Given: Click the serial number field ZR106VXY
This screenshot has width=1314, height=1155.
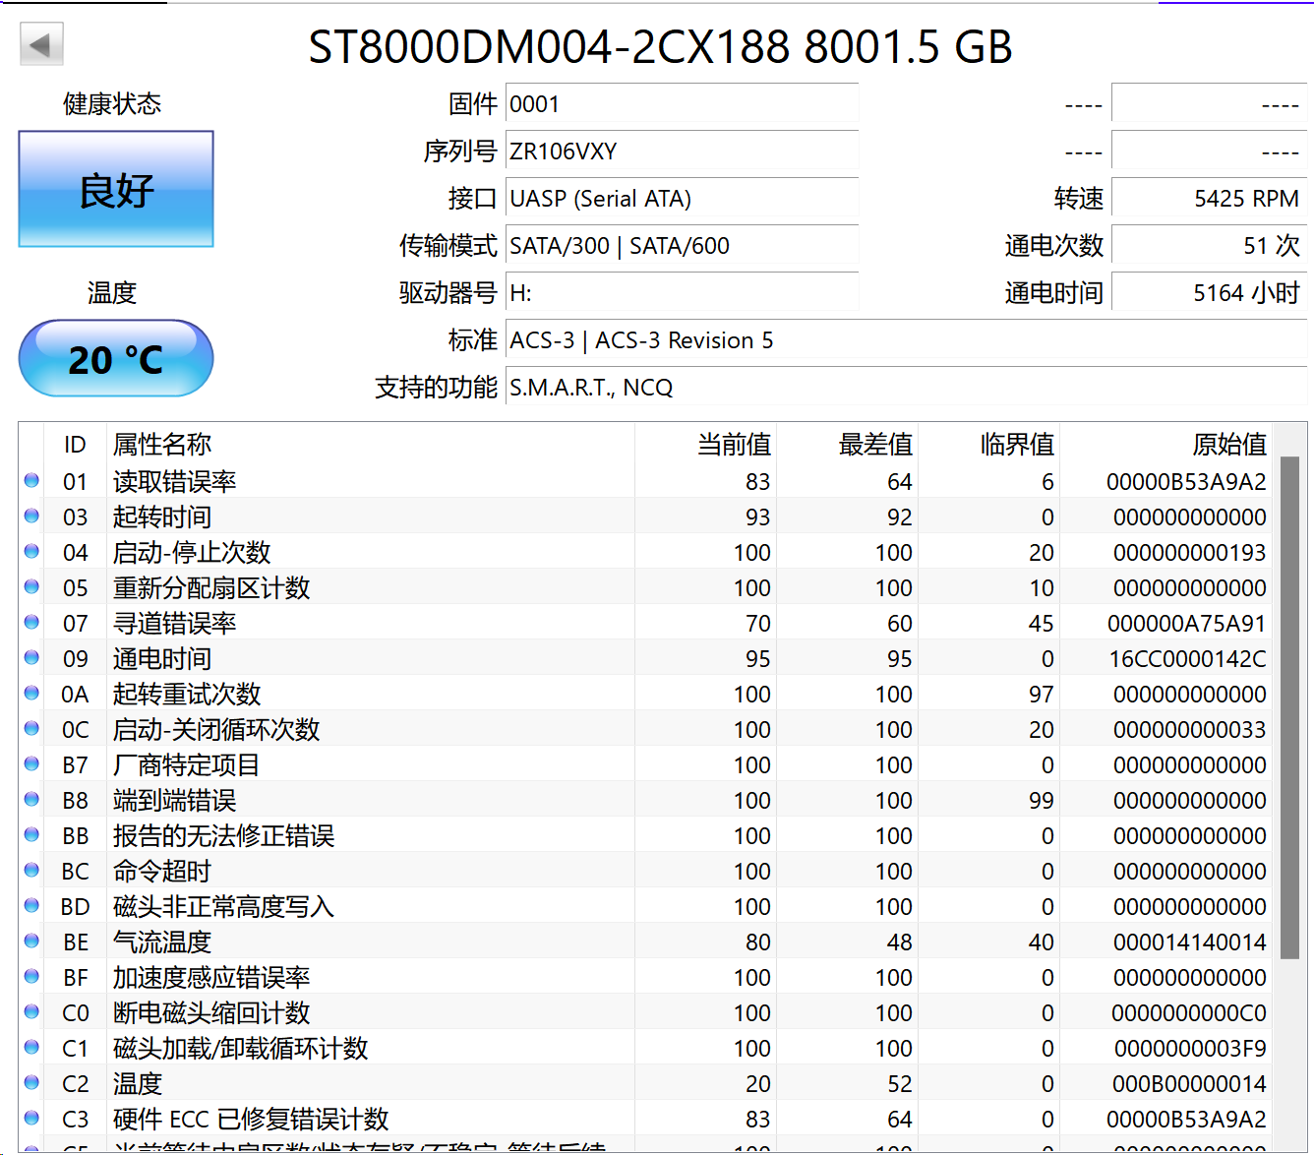Looking at the screenshot, I should click(681, 152).
